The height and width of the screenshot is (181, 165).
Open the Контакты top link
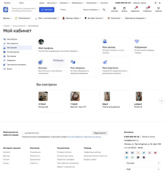click(104, 3)
